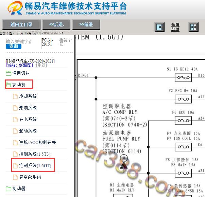Open the 巡航/ACC控制开关 document

click(x=37, y=142)
